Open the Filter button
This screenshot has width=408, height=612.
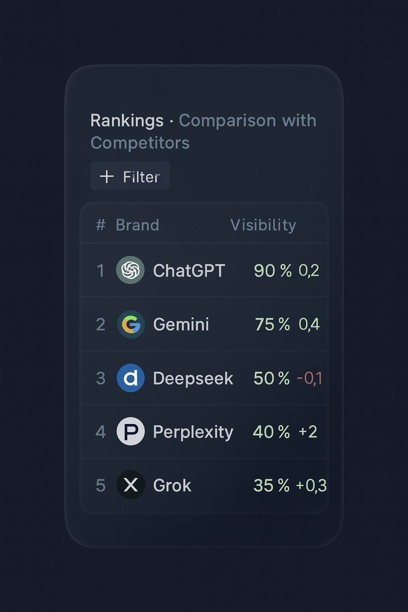point(130,176)
